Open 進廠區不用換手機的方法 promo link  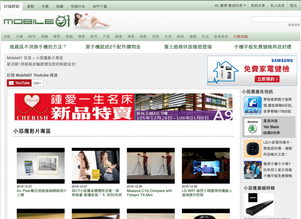coord(38,47)
